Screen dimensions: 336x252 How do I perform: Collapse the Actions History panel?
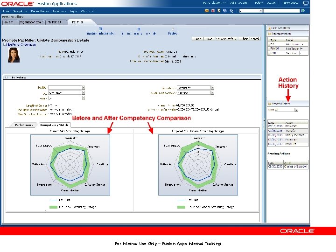pyautogui.click(x=270, y=104)
